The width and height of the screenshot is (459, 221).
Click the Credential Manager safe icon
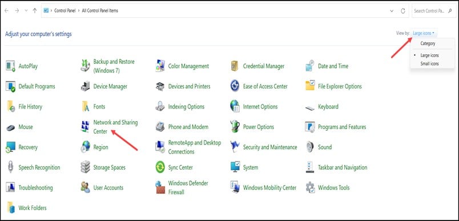[x=235, y=66]
